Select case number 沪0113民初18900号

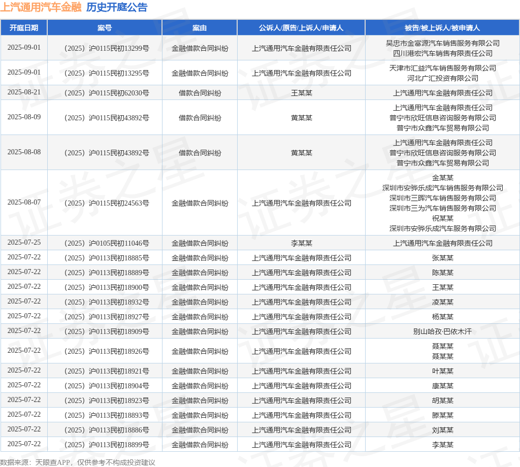coord(107,287)
